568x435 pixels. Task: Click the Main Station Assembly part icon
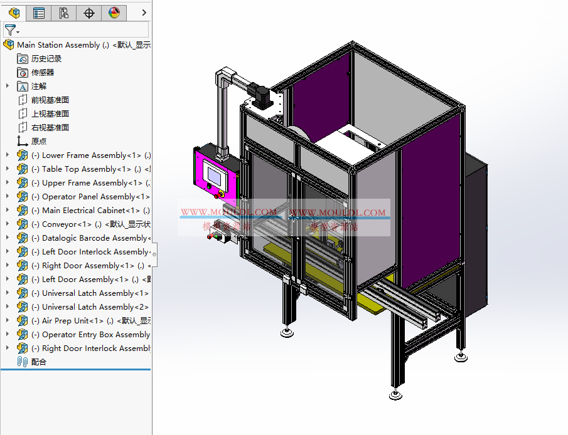coord(9,45)
